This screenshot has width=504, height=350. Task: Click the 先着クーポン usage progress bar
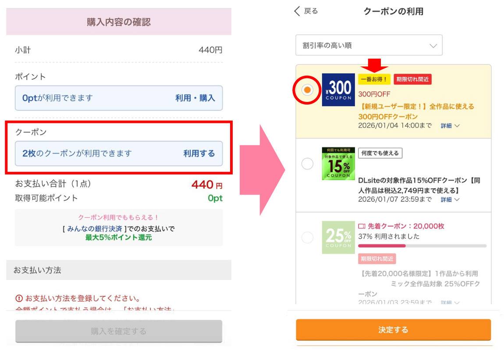[x=422, y=246]
